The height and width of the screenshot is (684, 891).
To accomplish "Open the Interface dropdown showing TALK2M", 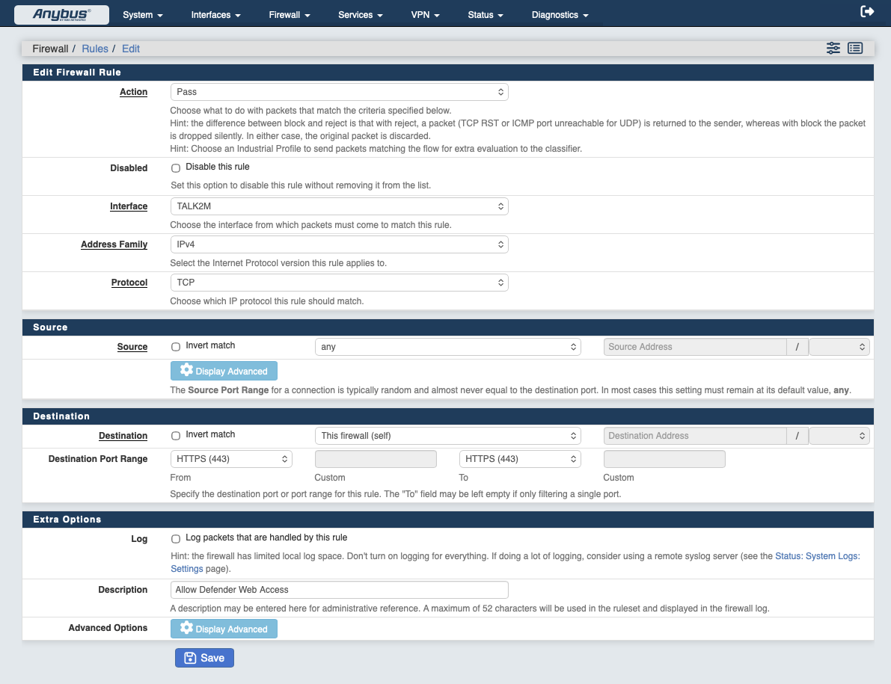I will click(339, 206).
